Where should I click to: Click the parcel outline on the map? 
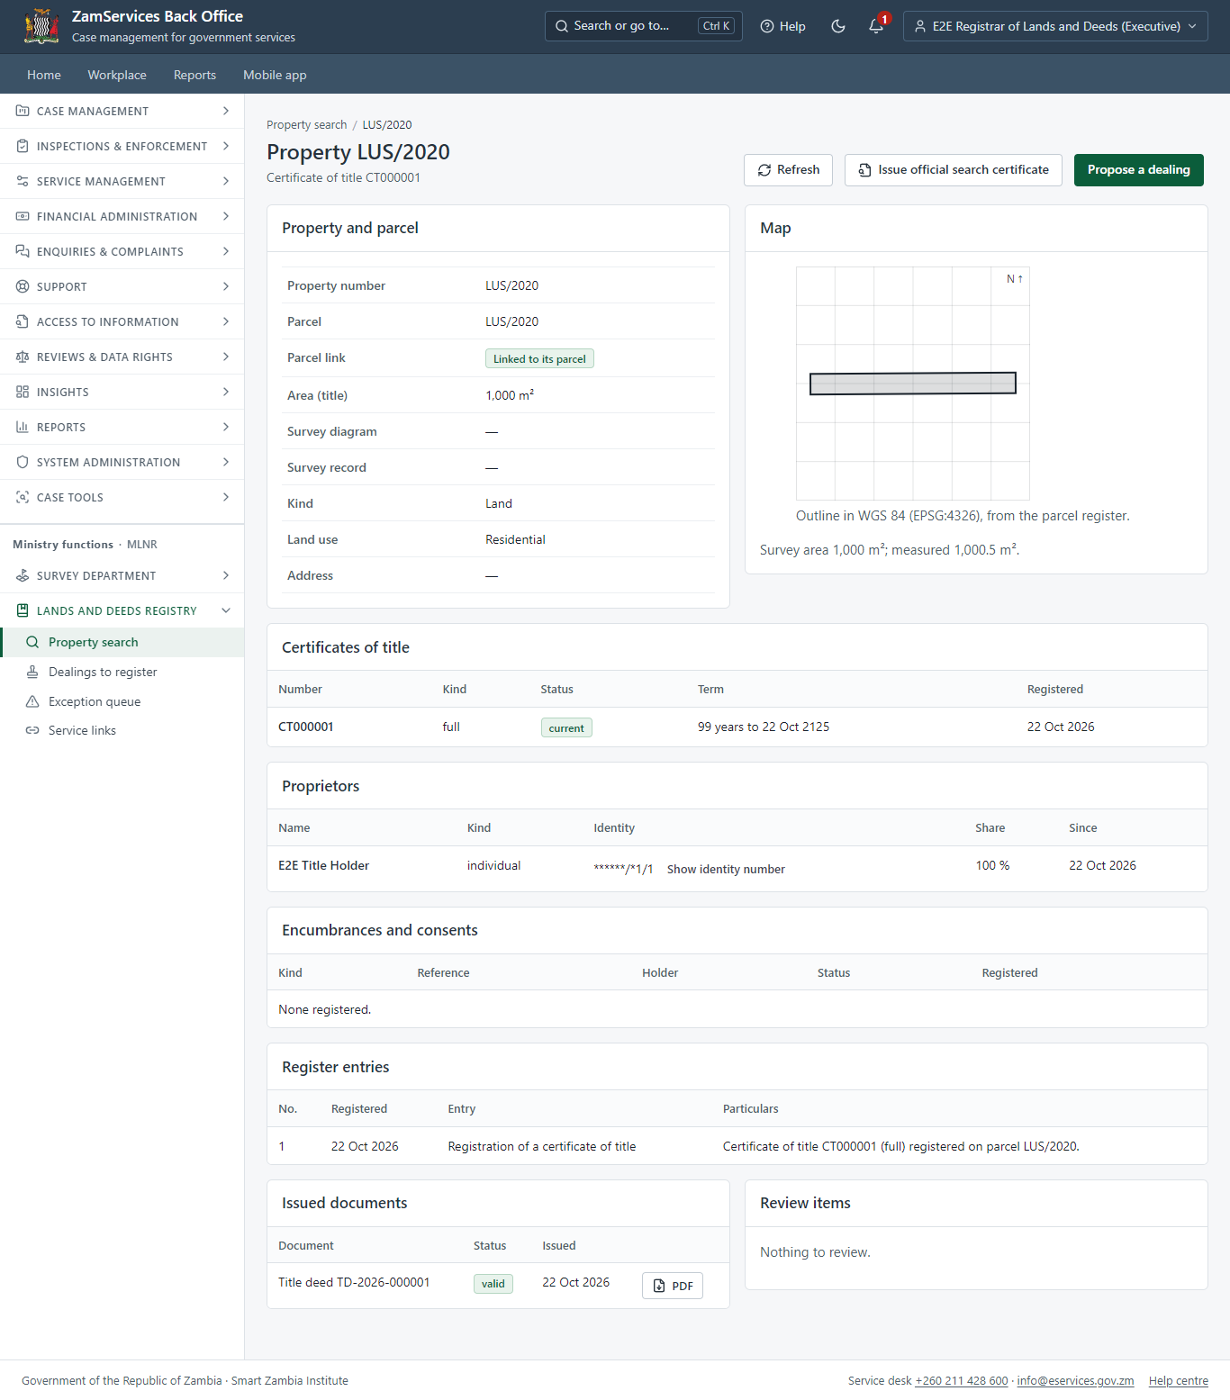[913, 384]
